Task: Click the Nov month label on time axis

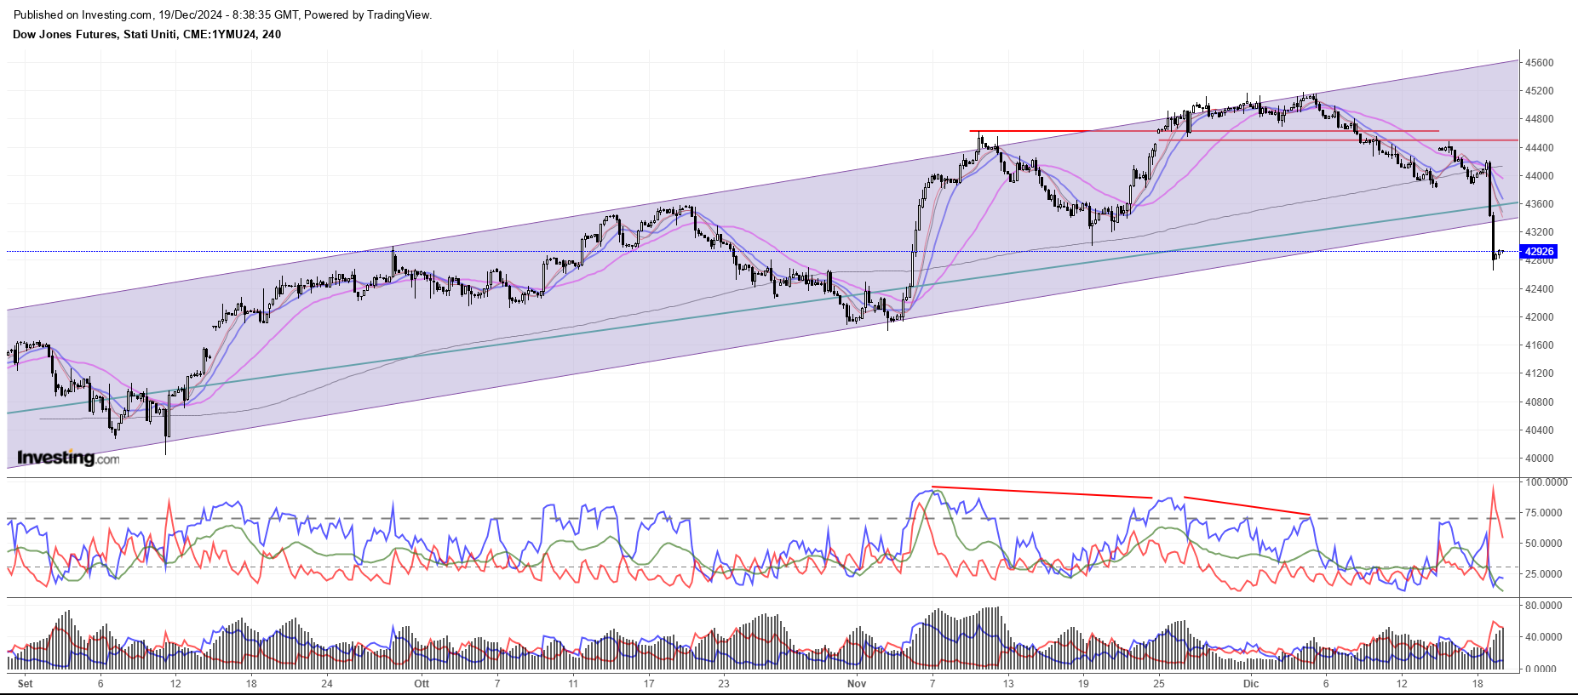Action: pyautogui.click(x=857, y=684)
